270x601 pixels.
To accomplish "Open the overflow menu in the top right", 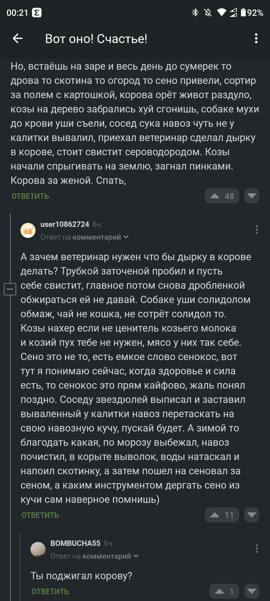I will click(256, 38).
